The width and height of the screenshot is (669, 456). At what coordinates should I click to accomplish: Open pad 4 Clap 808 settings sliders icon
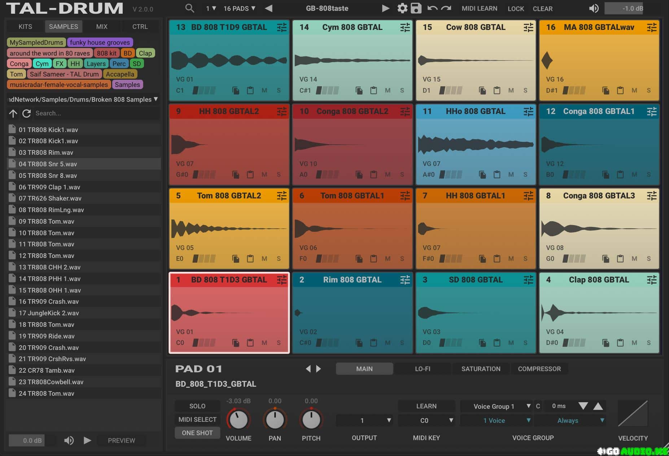pyautogui.click(x=652, y=280)
